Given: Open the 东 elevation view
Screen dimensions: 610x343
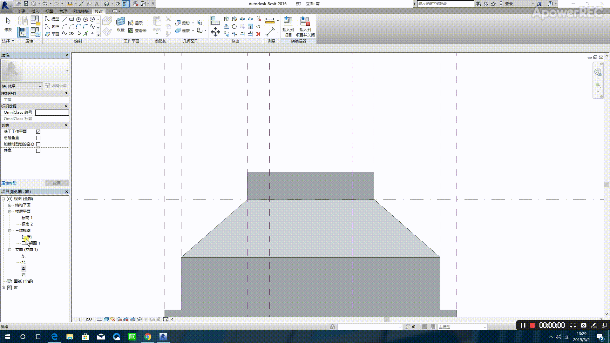Looking at the screenshot, I should click(24, 256).
